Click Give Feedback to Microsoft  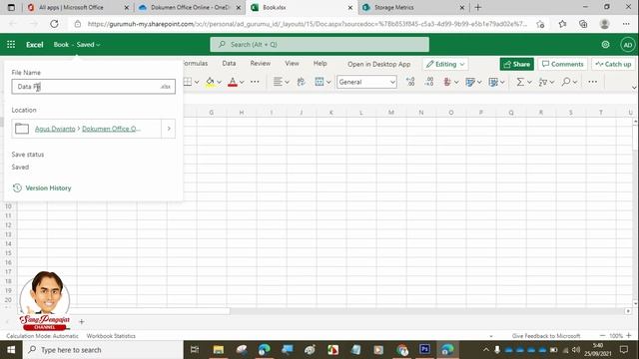pyautogui.click(x=546, y=336)
